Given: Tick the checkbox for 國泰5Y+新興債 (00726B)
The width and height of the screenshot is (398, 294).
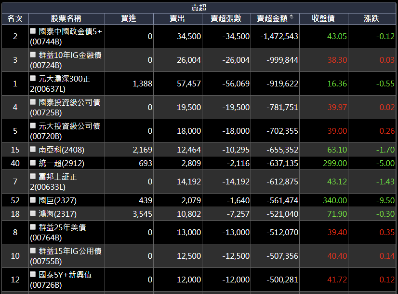Looking at the screenshot, I should coord(33,274).
